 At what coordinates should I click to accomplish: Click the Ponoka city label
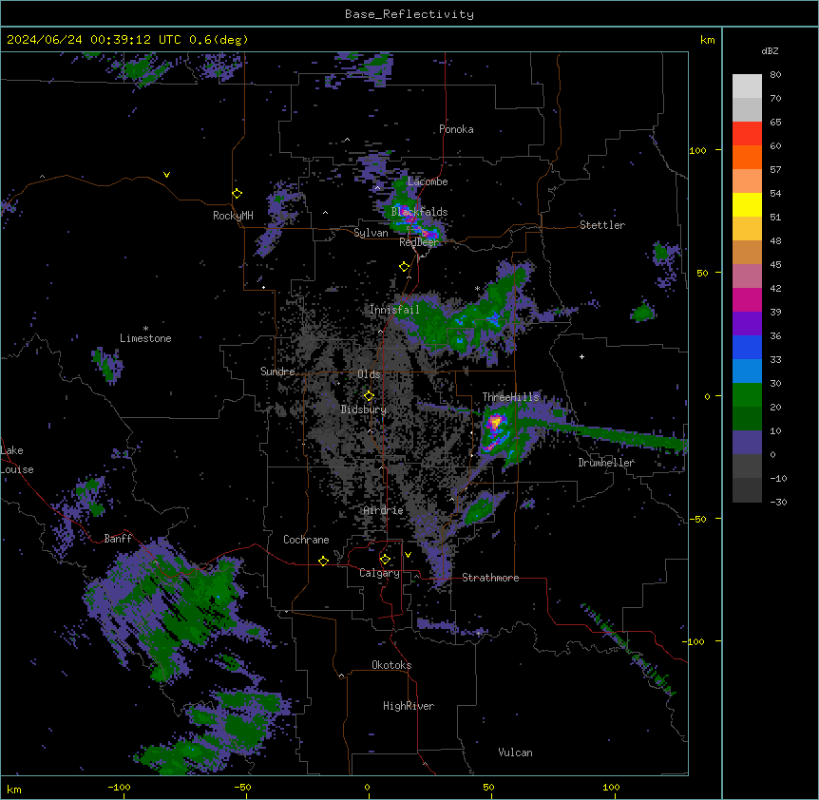pyautogui.click(x=456, y=129)
